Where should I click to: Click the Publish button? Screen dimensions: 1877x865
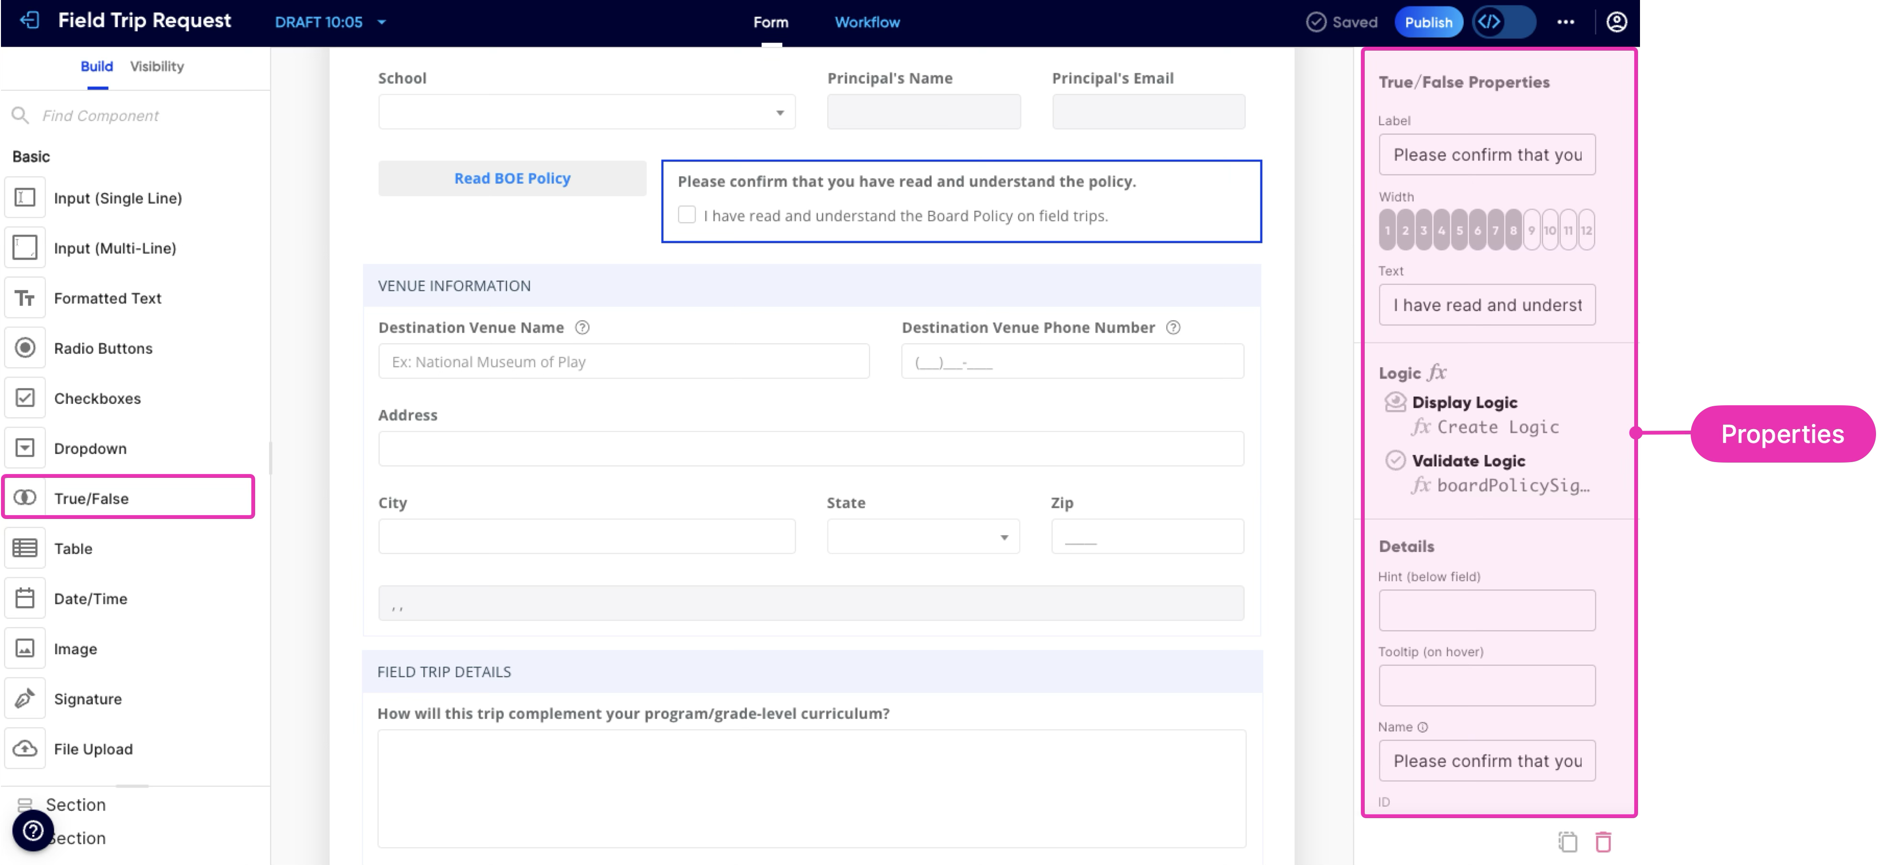[1427, 22]
